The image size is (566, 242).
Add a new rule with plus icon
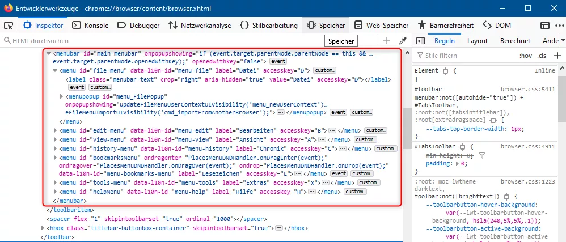click(x=557, y=56)
